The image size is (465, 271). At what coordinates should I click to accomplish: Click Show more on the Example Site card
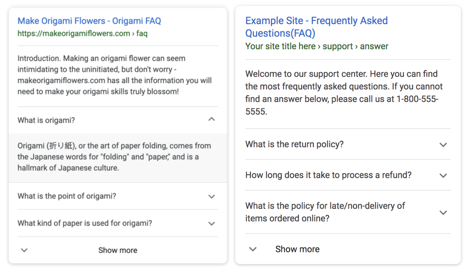coord(297,249)
